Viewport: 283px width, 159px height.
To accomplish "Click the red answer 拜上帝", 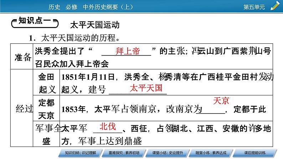I will click(128, 51).
